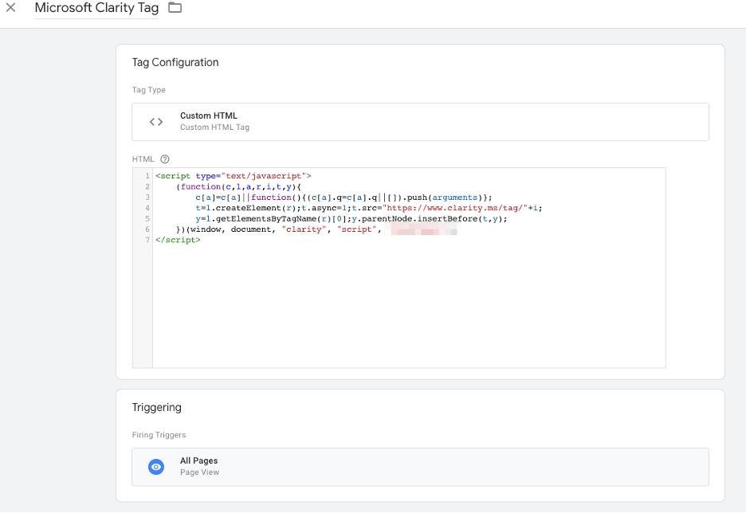Click the Firing Triggers label

pyautogui.click(x=159, y=435)
